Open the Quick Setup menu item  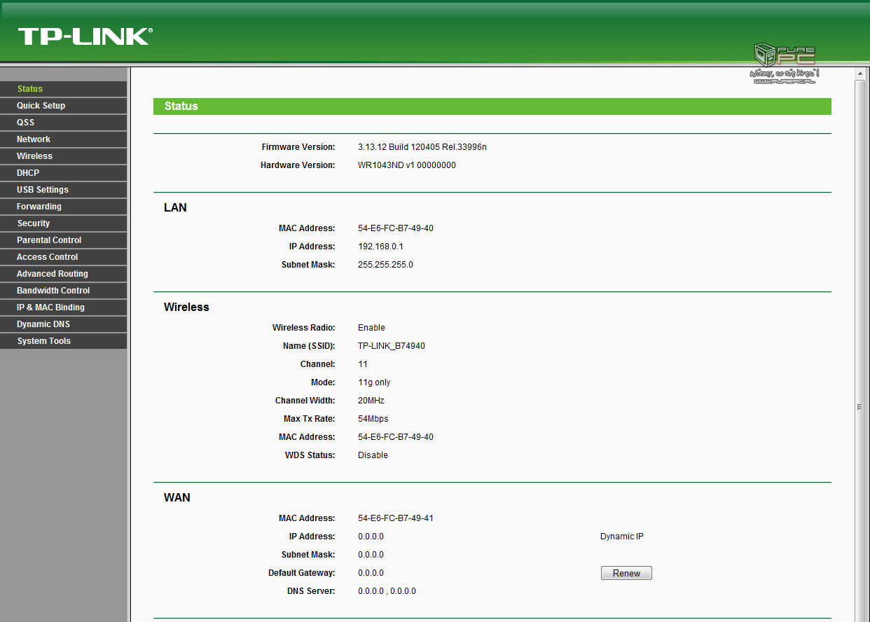point(41,106)
